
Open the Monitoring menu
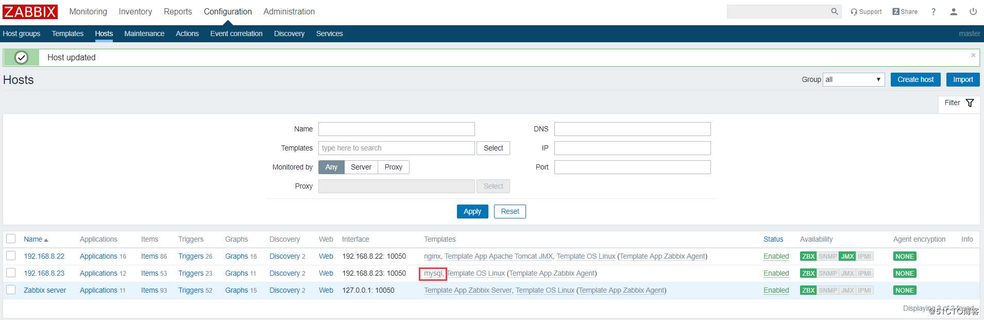[88, 11]
